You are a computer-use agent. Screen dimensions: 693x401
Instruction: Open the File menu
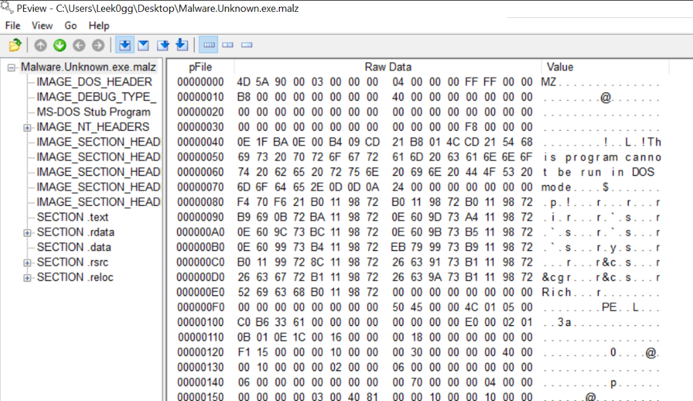point(13,26)
